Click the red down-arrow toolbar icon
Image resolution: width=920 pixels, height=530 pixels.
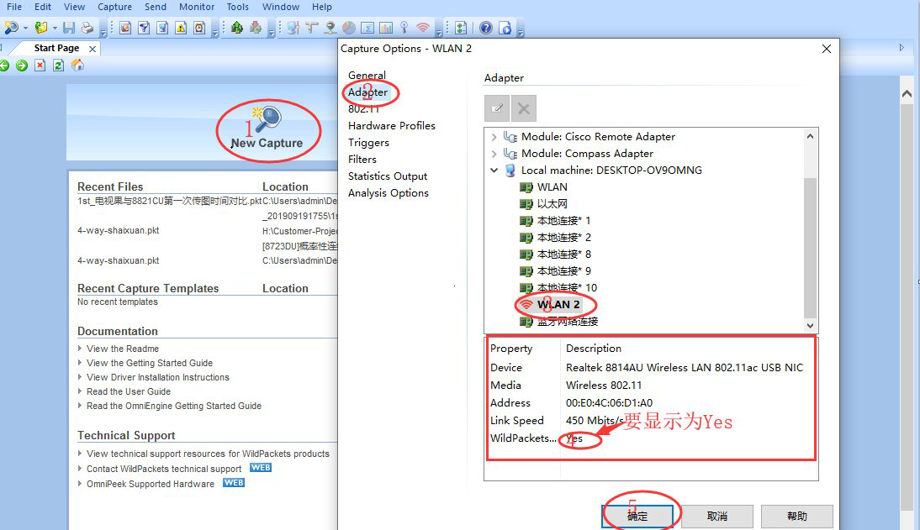point(256,28)
